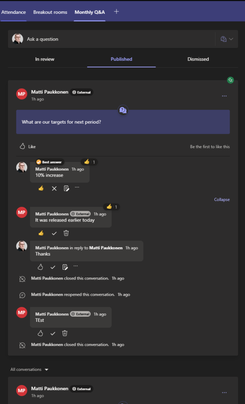
Task: Click the add tab plus icon
Action: (x=116, y=11)
